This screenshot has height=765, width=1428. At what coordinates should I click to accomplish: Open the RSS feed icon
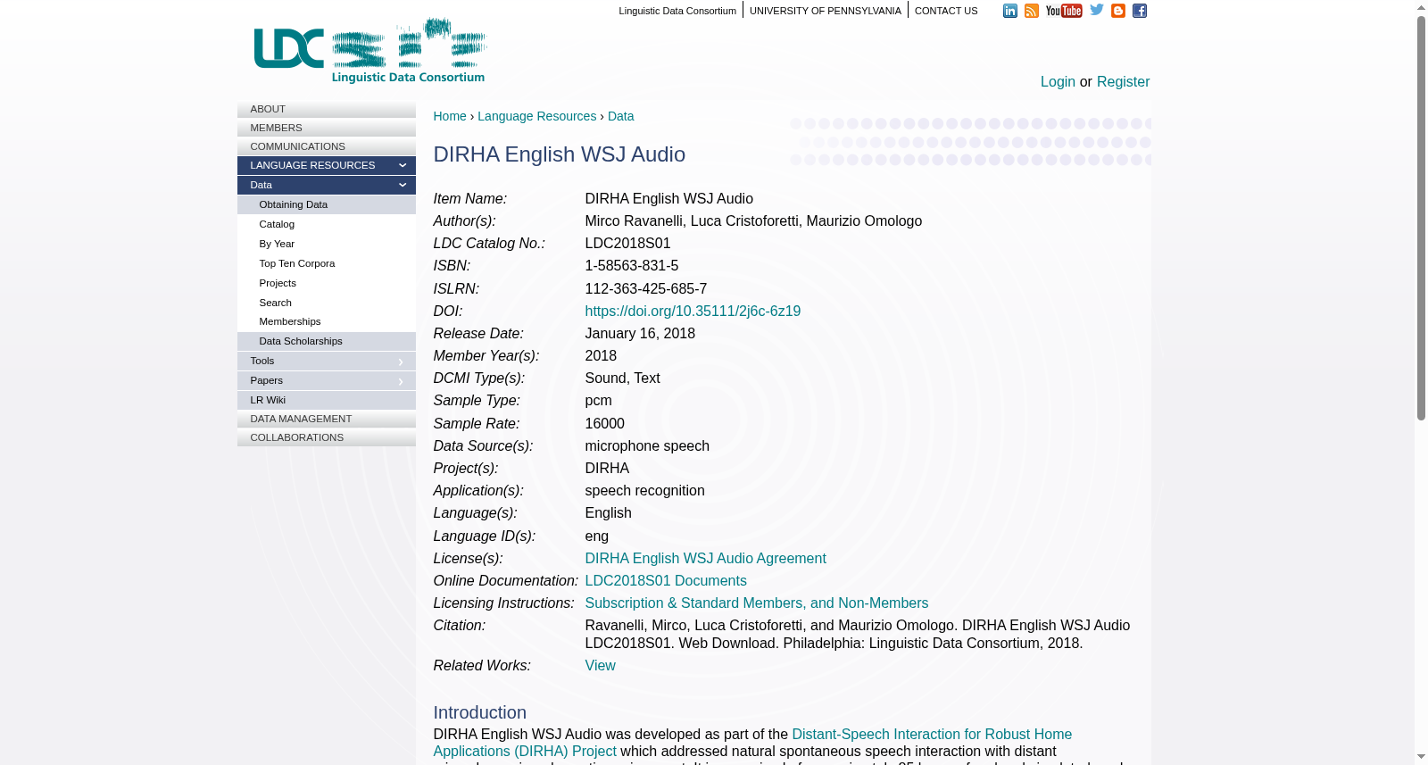1032,11
